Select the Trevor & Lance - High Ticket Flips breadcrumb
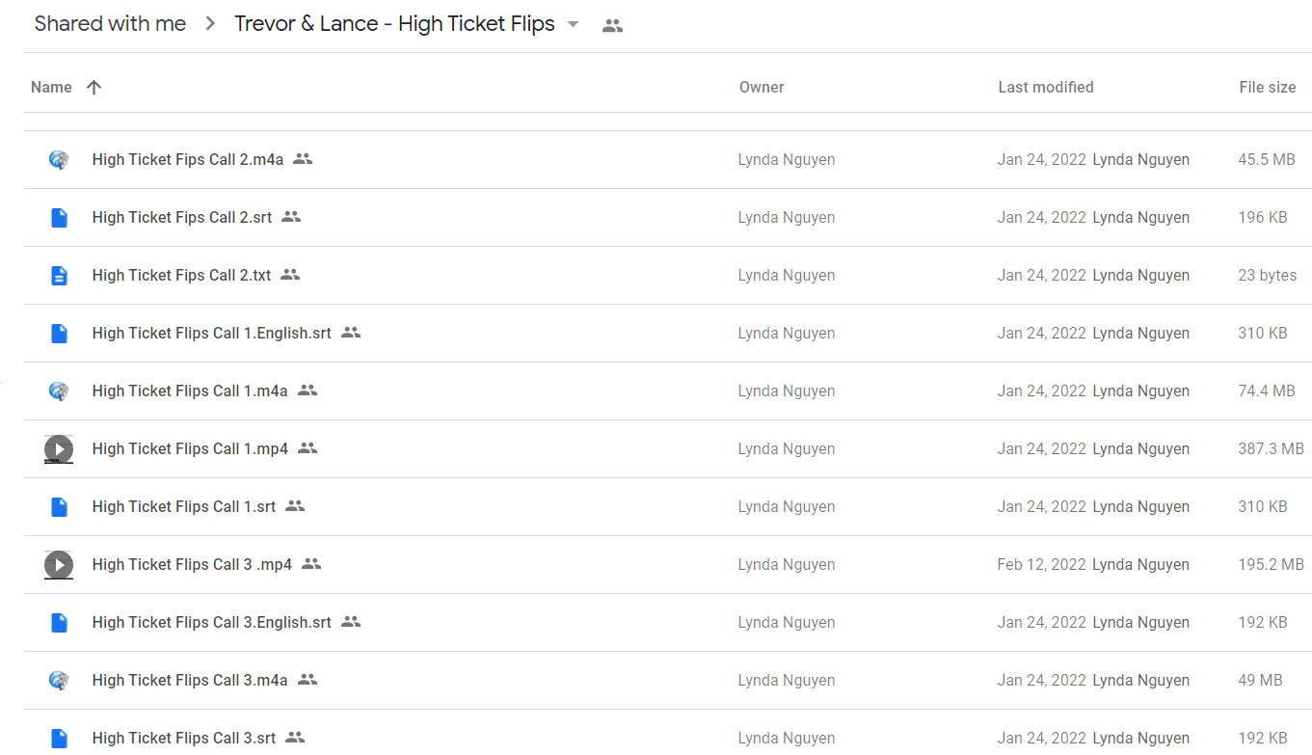 [394, 24]
